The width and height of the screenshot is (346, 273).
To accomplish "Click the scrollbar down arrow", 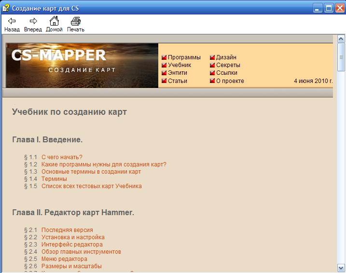I will [x=341, y=268].
